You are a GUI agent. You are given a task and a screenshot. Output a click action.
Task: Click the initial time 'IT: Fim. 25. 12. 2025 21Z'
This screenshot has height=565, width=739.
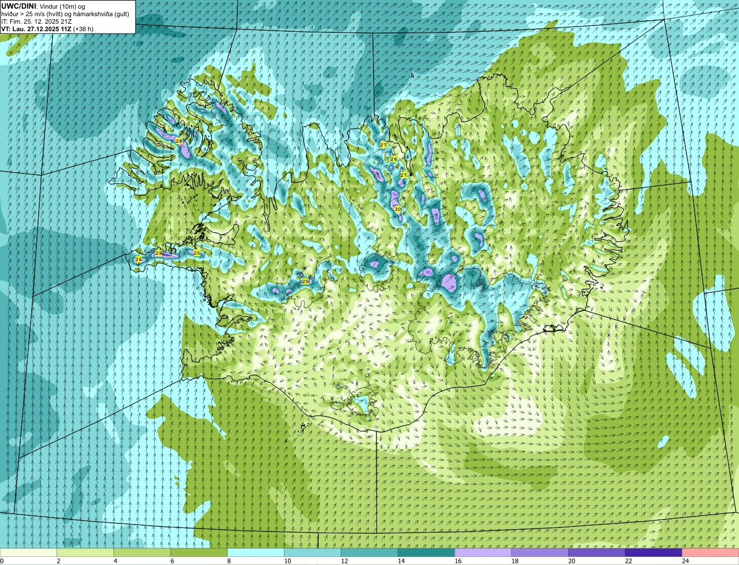pos(36,21)
